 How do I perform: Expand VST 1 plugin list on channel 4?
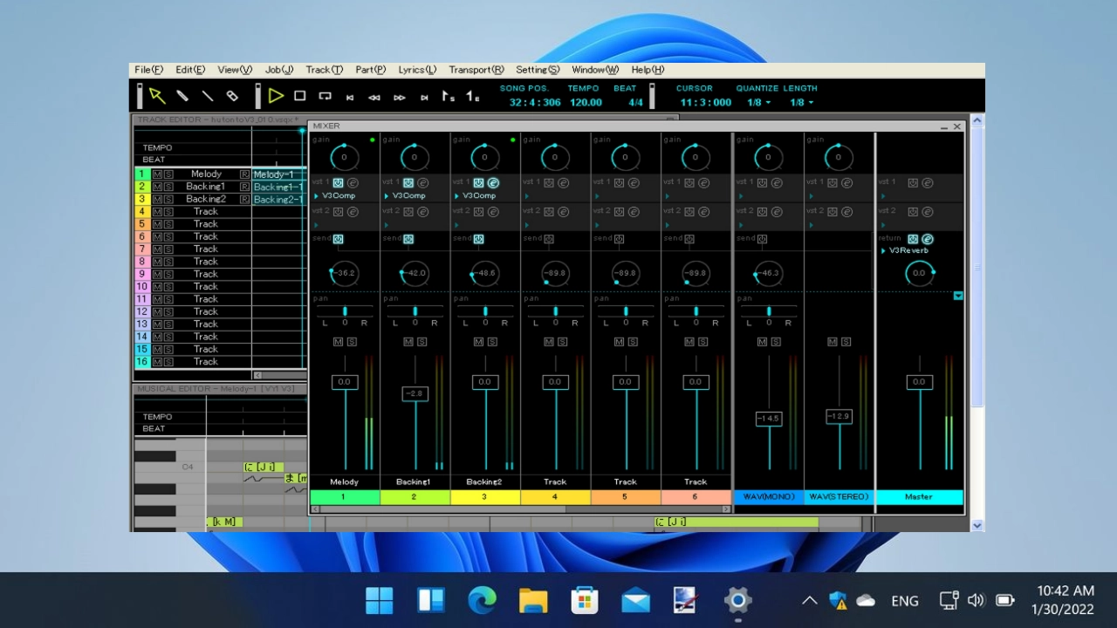[x=527, y=196]
